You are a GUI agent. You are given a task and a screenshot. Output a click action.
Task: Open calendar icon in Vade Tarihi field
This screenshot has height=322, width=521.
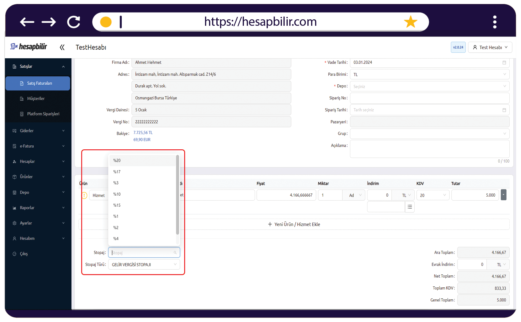click(504, 63)
